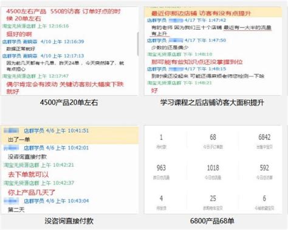Select the highlighted message '出了一单'
Image resolution: width=288 pixels, height=230 pixels.
point(19,139)
